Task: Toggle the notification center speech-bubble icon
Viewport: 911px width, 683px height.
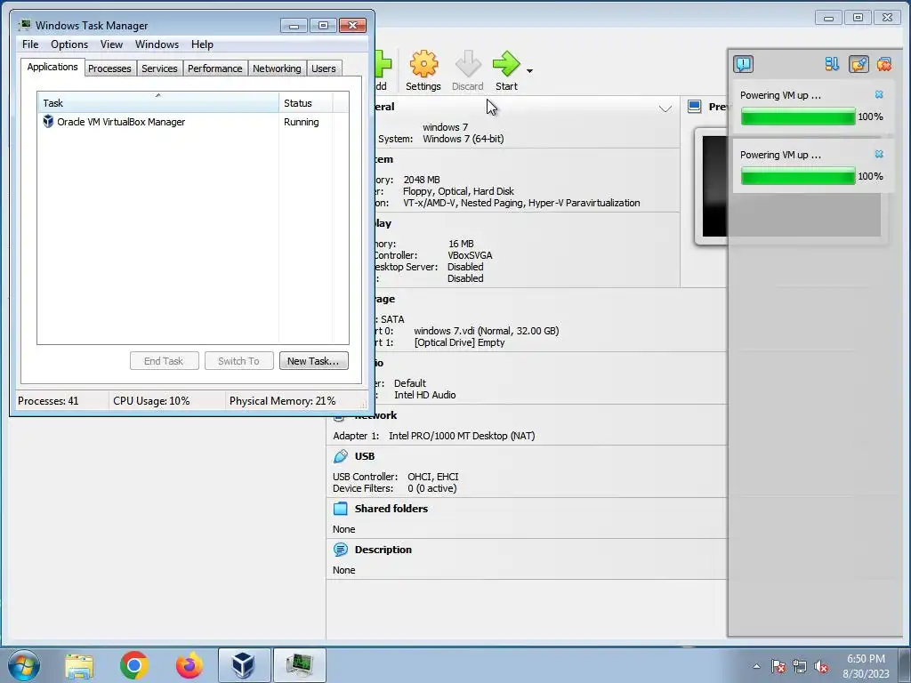Action: tap(743, 64)
